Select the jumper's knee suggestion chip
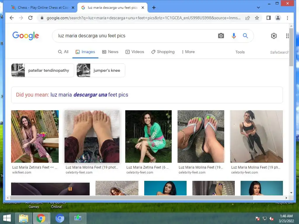299x224 pixels. (101, 70)
